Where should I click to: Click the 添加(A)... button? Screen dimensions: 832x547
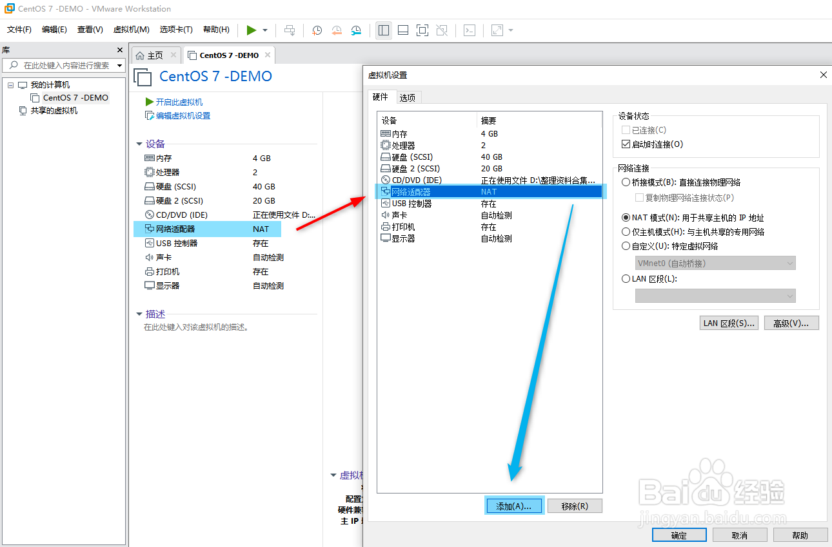tap(514, 506)
